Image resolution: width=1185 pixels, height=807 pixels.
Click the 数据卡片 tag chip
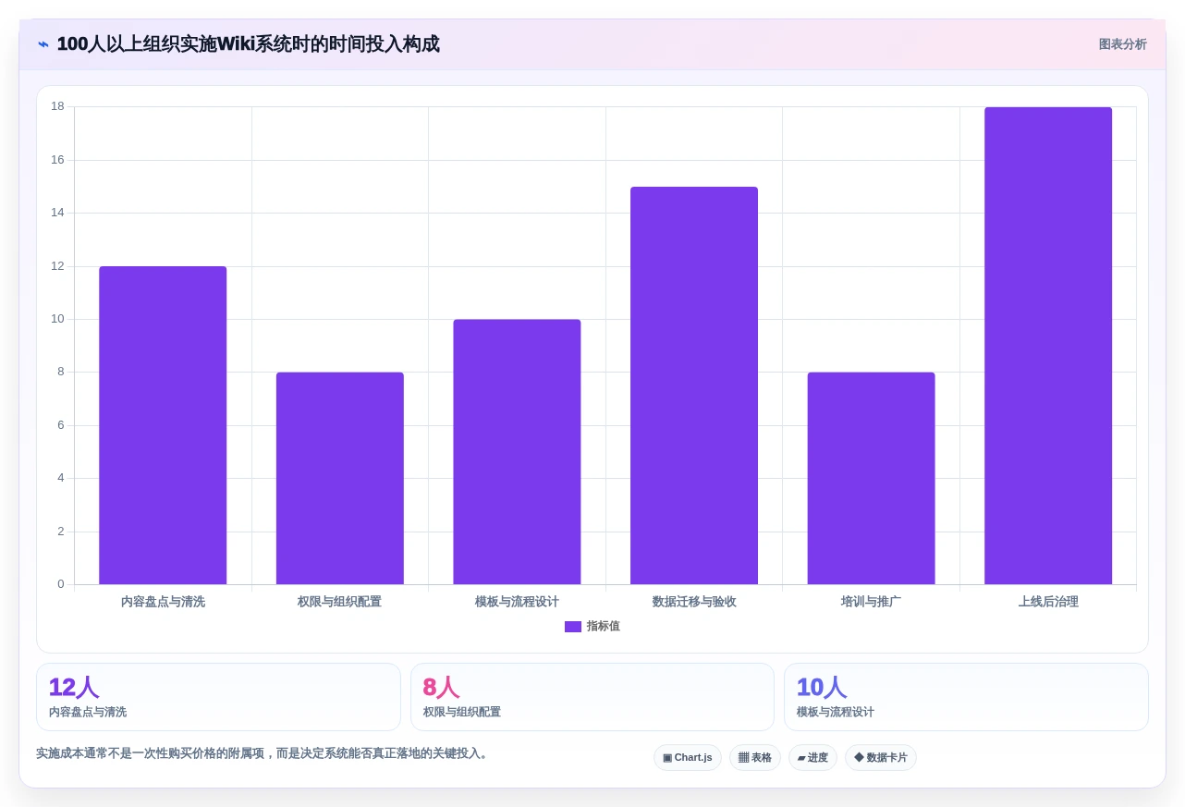(x=881, y=758)
